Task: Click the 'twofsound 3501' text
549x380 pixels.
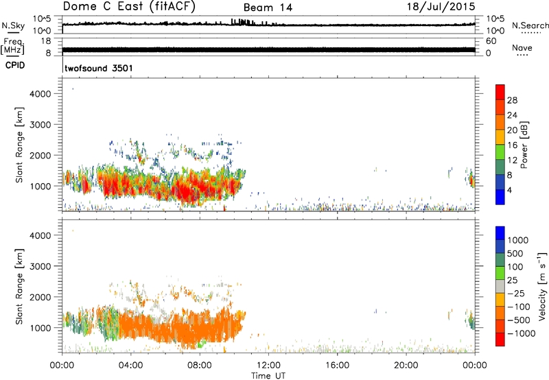Action: (x=99, y=68)
